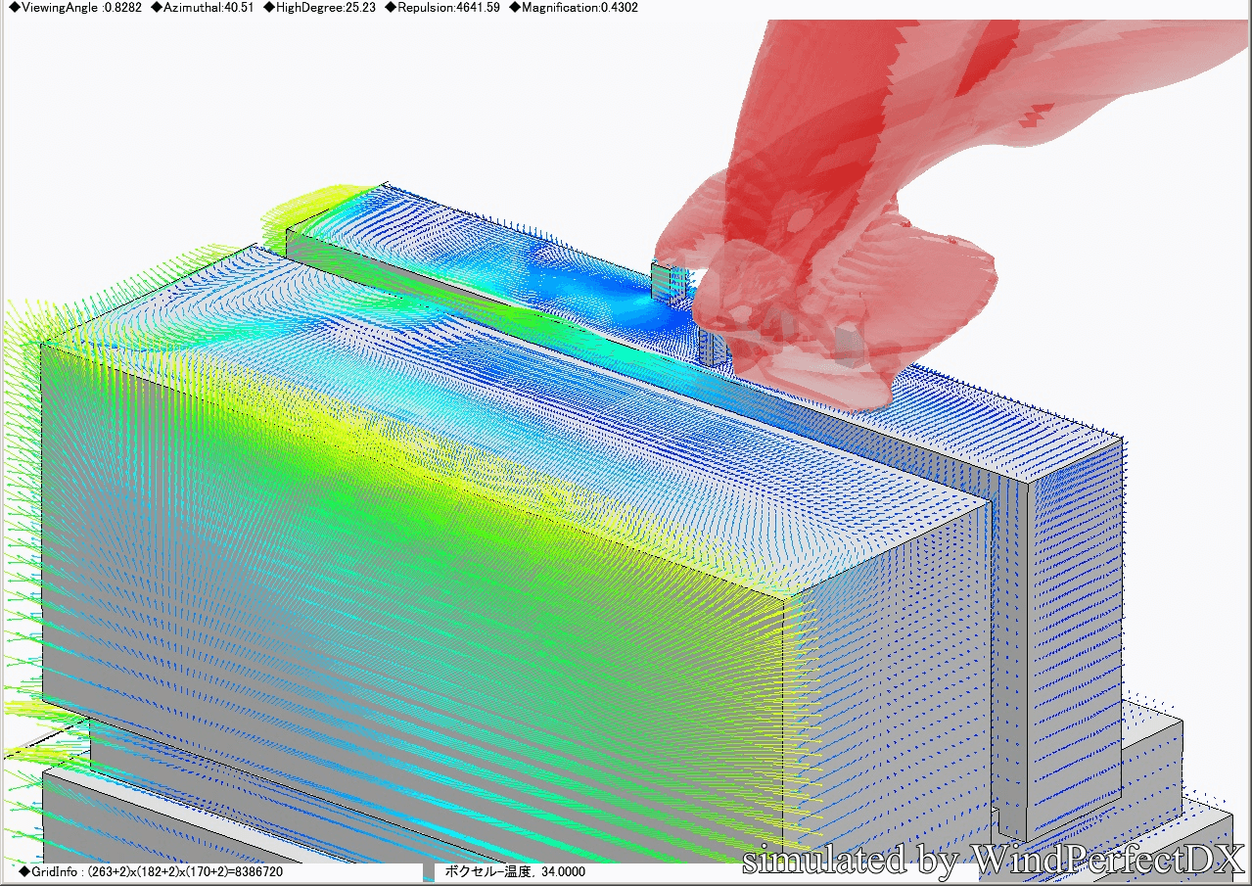1252x886 pixels.
Task: Click the ボクセル-温度 34.0000 label
Action: (x=515, y=871)
